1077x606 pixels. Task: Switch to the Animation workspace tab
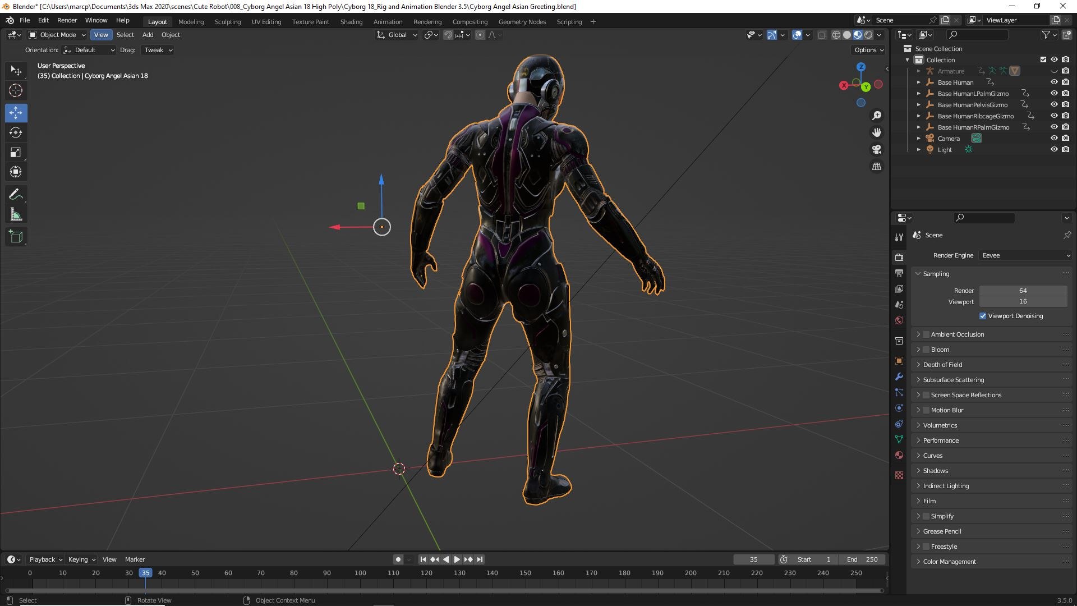click(388, 22)
